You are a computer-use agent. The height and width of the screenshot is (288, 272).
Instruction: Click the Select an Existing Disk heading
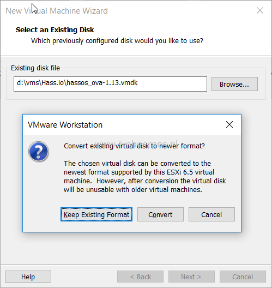pyautogui.click(x=55, y=30)
